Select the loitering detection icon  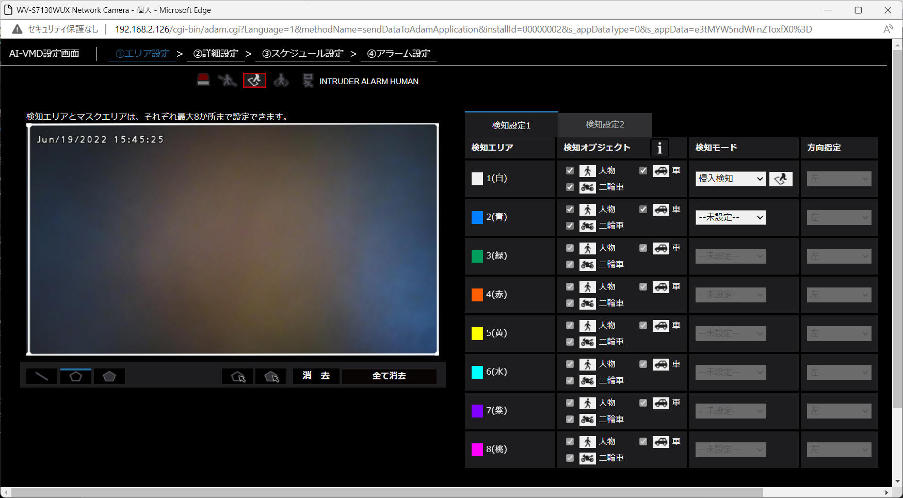point(281,80)
